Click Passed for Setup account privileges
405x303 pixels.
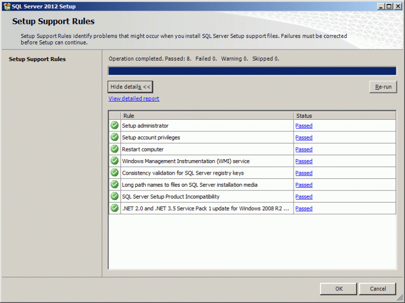click(304, 137)
